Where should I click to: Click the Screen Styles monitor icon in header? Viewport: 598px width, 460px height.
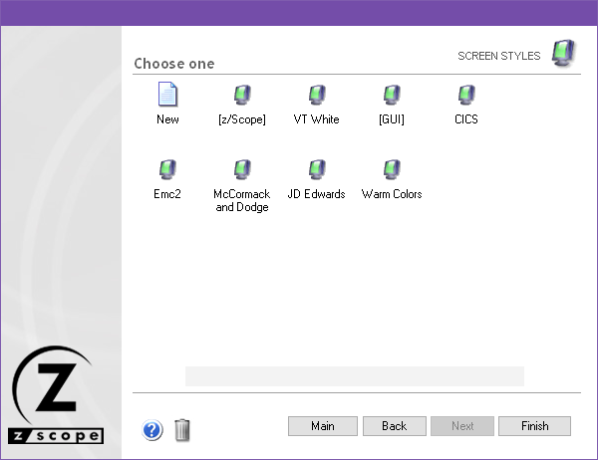click(x=563, y=53)
